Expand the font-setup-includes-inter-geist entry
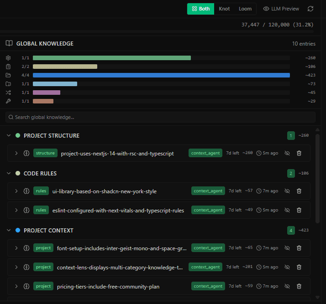 coord(16,248)
